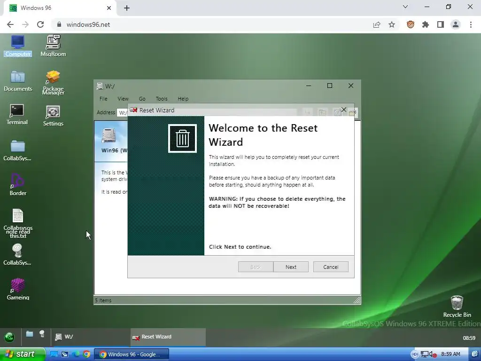Switch to W:/ taskbar button
Viewport: 481px width, 361px height.
(x=91, y=337)
